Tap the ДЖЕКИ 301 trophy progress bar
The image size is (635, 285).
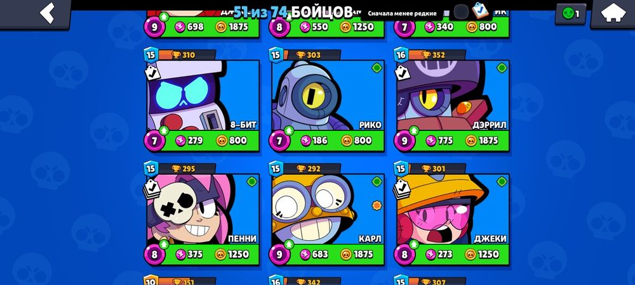click(438, 168)
